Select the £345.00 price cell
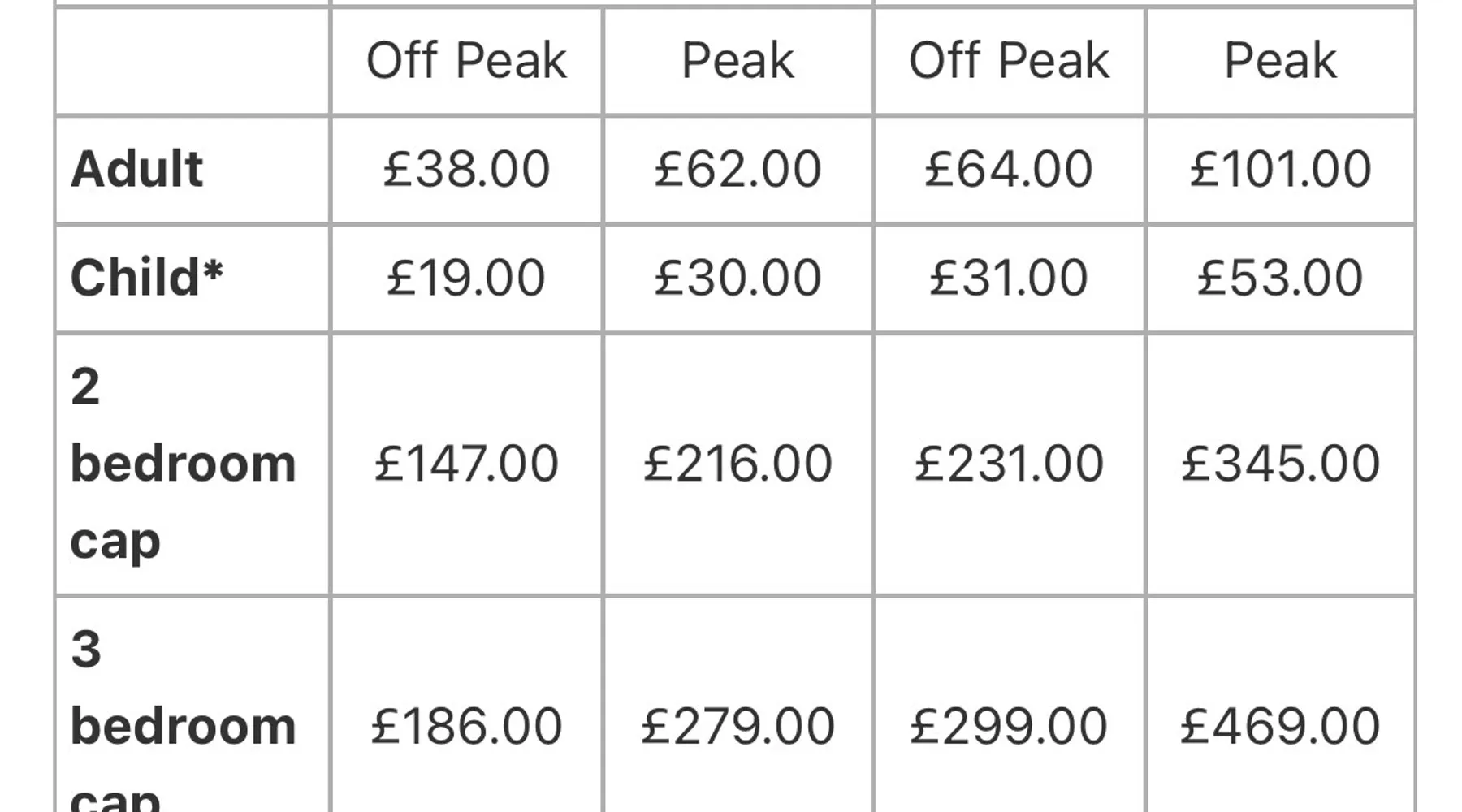The width and height of the screenshot is (1462, 812). (1280, 464)
